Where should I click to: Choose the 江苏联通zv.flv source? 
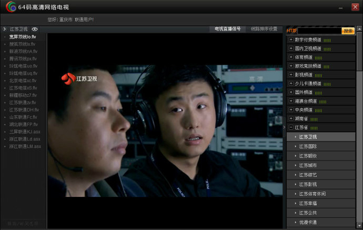coord(23,103)
